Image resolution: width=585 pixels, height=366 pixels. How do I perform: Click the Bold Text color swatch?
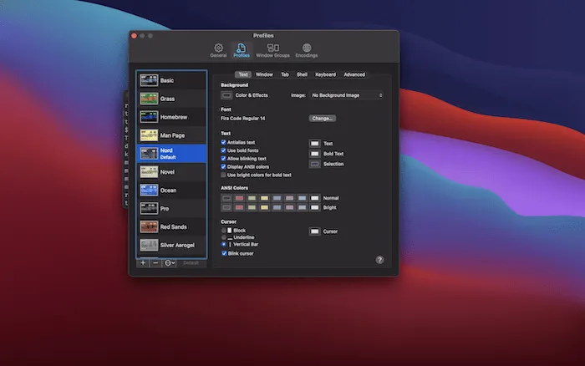314,154
